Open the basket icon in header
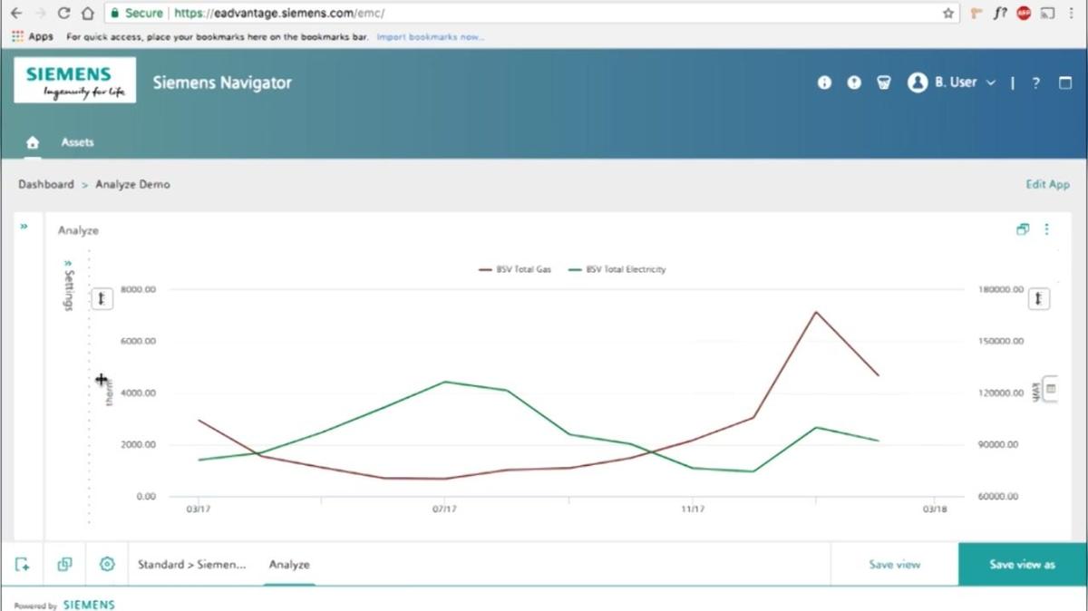This screenshot has height=611, width=1088. pyautogui.click(x=884, y=82)
